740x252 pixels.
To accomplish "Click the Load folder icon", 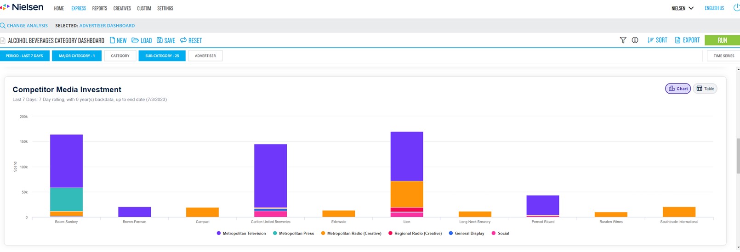I will [135, 40].
